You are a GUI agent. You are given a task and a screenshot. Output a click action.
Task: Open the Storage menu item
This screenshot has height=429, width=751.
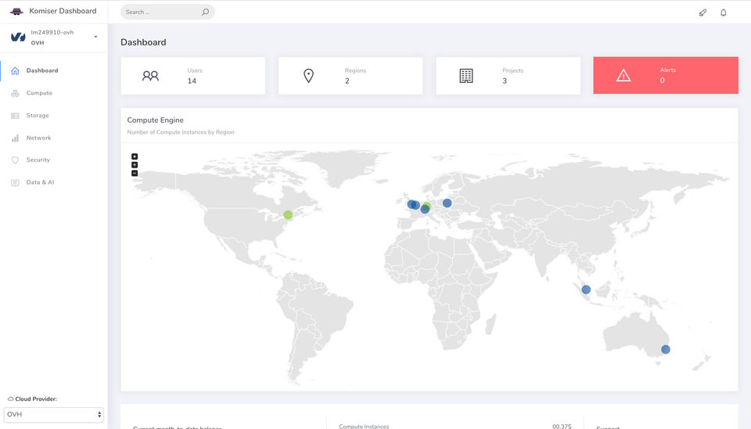click(38, 115)
